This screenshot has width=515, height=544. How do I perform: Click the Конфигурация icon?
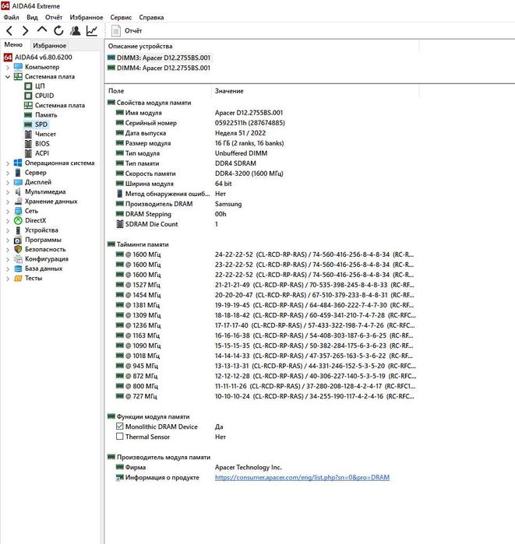coord(18,259)
